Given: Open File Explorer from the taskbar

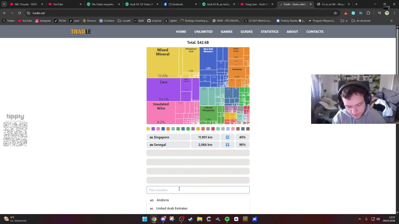Looking at the screenshot, I should coord(199,219).
